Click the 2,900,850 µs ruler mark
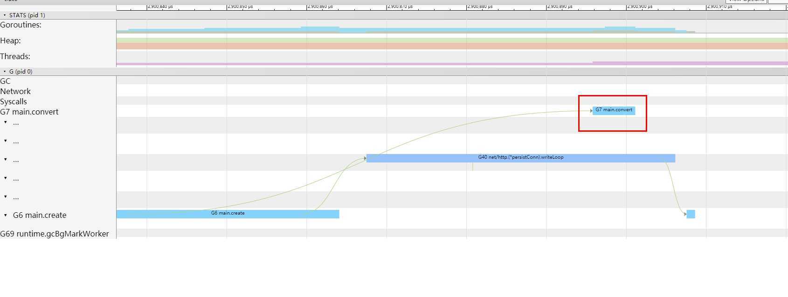788x297 pixels. (240, 7)
